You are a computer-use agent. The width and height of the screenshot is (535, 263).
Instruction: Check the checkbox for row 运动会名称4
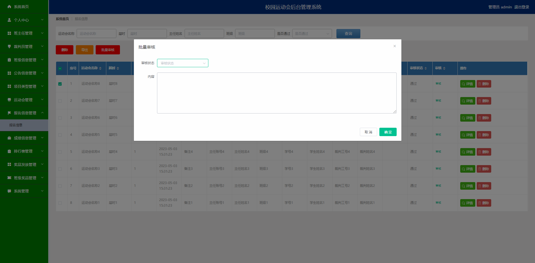(x=60, y=152)
